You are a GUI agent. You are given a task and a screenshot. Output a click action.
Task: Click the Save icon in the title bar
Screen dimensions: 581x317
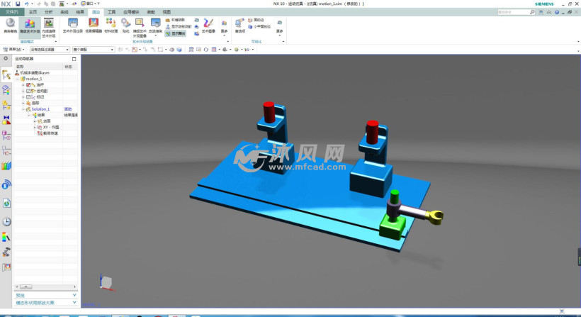[x=18, y=4]
